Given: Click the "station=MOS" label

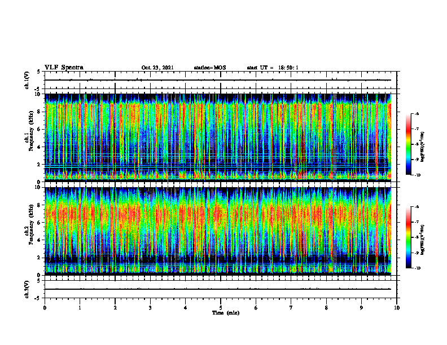Looking at the screenshot, I should 210,68.
